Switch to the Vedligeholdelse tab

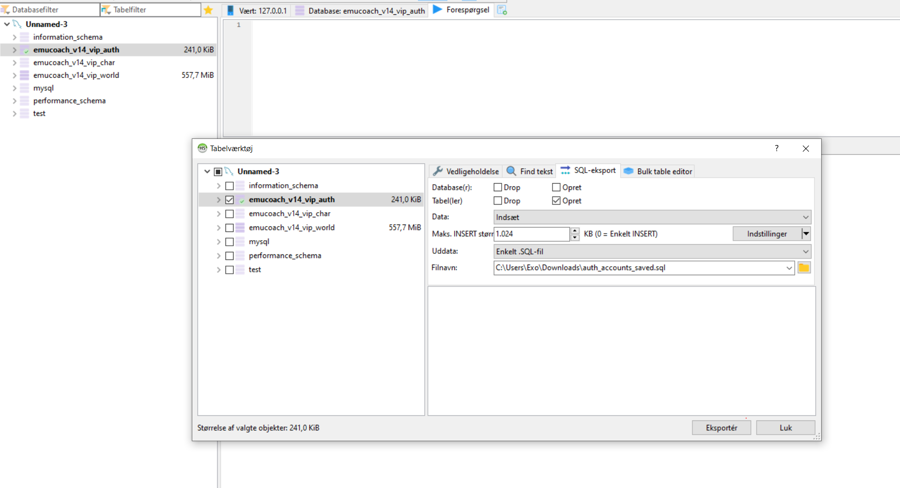point(467,171)
